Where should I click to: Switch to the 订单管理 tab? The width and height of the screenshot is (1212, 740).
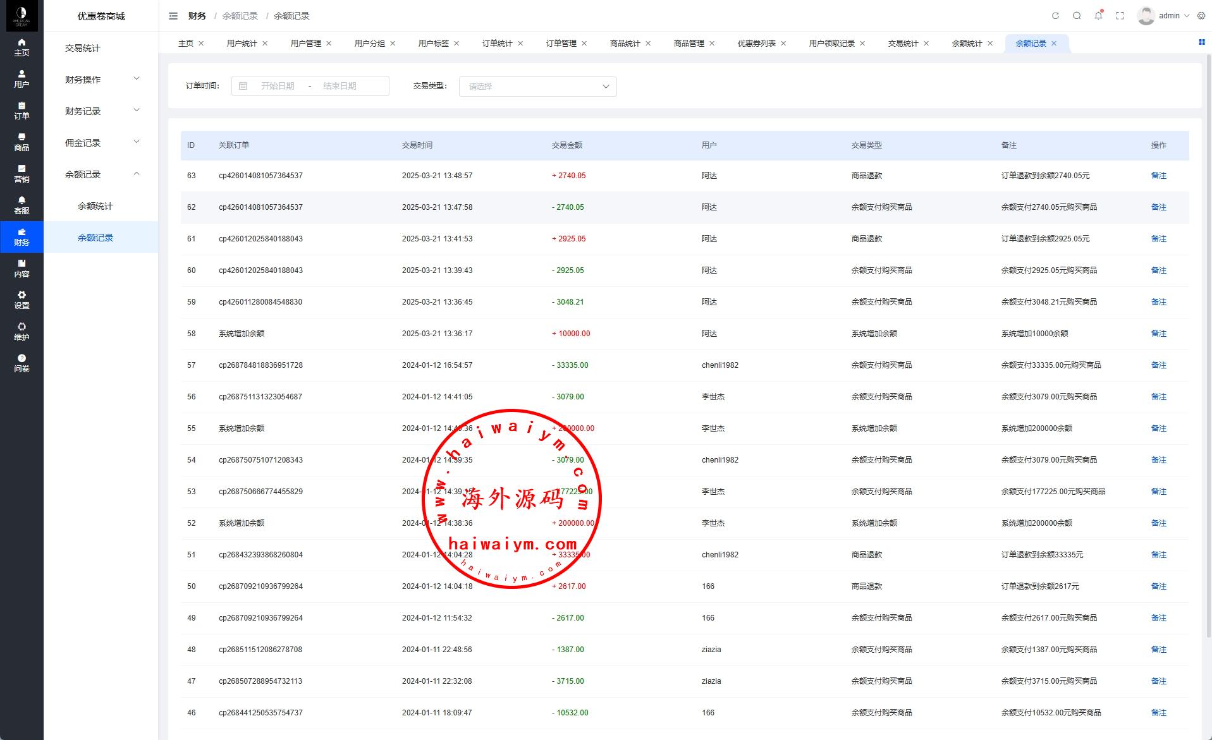(561, 44)
